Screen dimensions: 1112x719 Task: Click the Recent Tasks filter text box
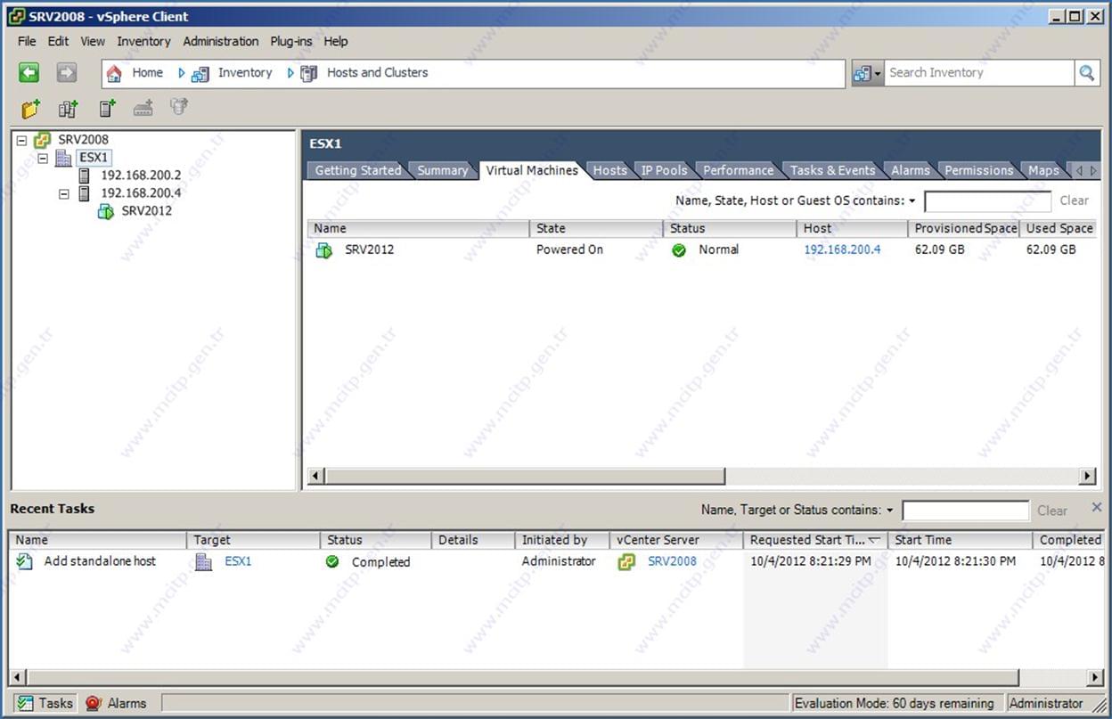(x=965, y=511)
